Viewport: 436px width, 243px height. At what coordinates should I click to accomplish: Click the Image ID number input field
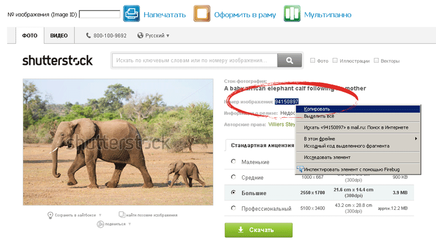click(x=99, y=14)
